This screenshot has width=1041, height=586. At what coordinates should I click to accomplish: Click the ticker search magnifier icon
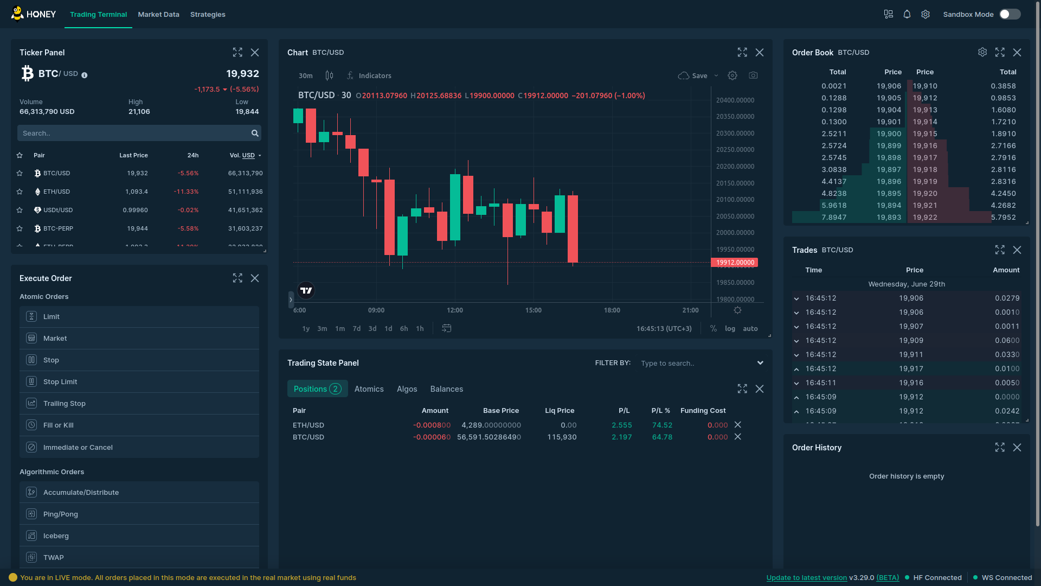click(255, 133)
